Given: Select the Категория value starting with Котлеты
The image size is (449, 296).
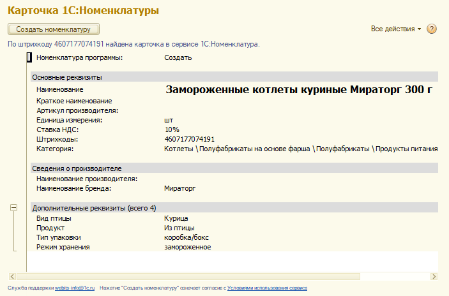Looking at the screenshot, I should tap(301, 149).
